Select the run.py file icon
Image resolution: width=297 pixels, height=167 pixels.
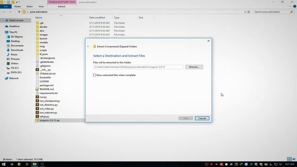pos(37,97)
